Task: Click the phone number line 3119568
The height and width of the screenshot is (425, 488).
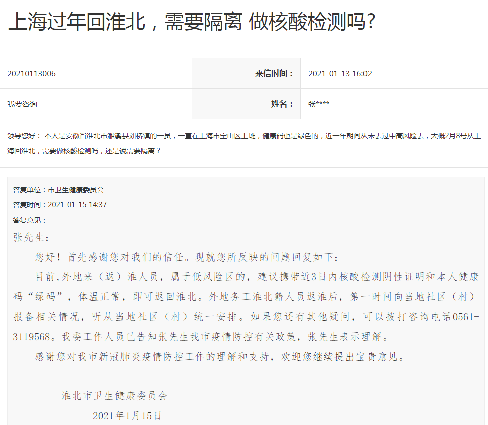Action: tap(201, 337)
